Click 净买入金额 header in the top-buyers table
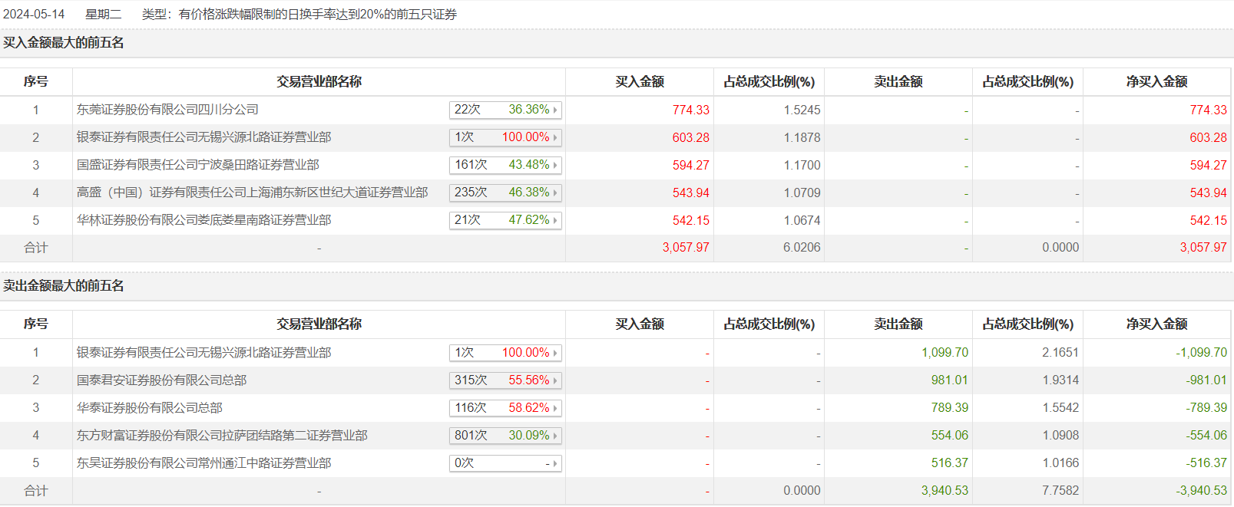This screenshot has width=1234, height=507. click(1156, 81)
